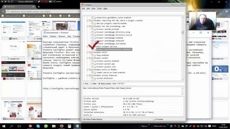Open the google.com speed dial thumbnail
The height and width of the screenshot is (129, 230).
[13, 51]
